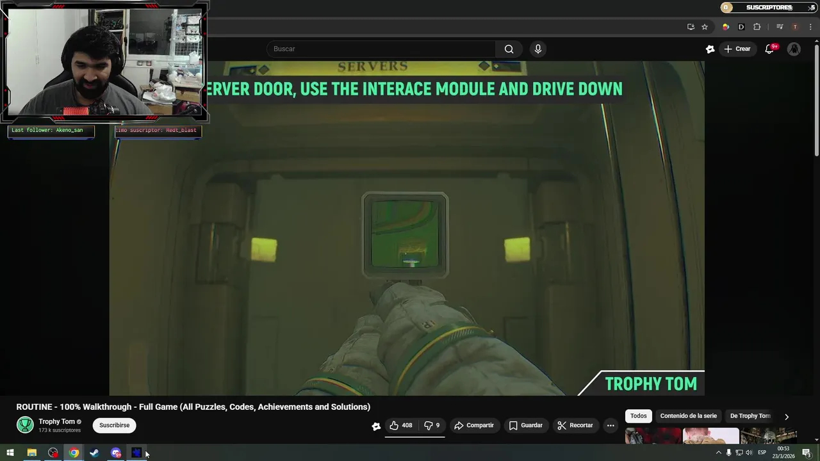Start voice search with microphone icon
This screenshot has width=820, height=461.
(x=538, y=49)
